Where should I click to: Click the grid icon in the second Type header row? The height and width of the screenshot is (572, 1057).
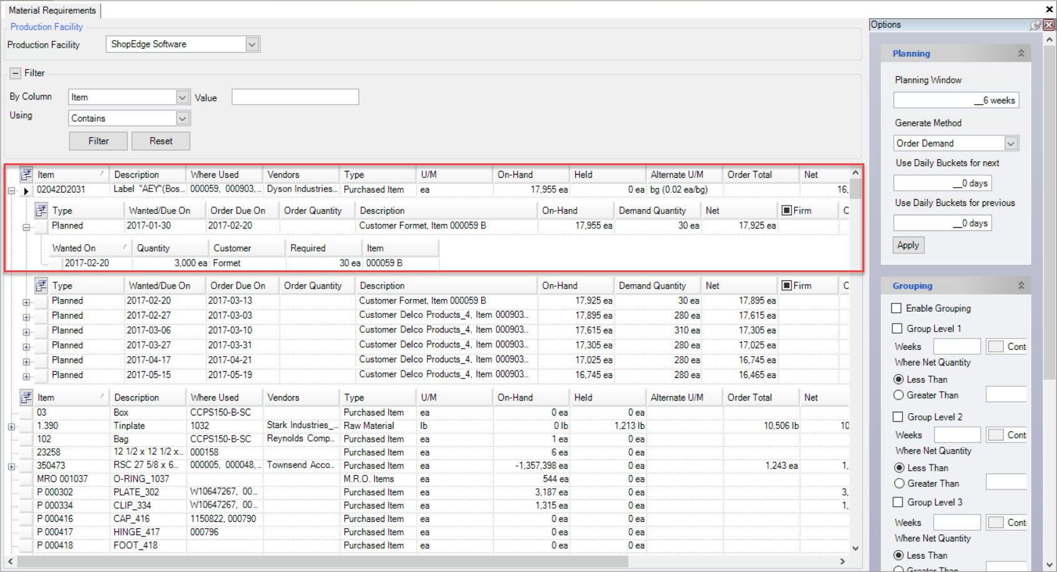click(x=41, y=285)
